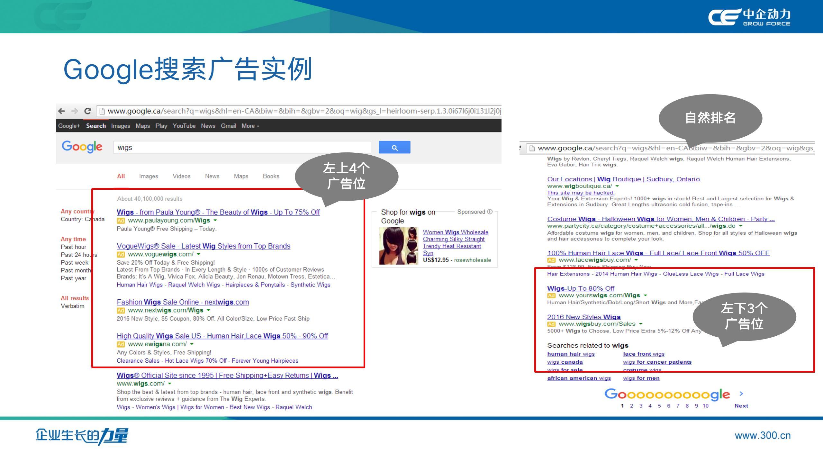Expand arrow next to www.ewigsna.com
The height and width of the screenshot is (463, 823).
point(192,344)
